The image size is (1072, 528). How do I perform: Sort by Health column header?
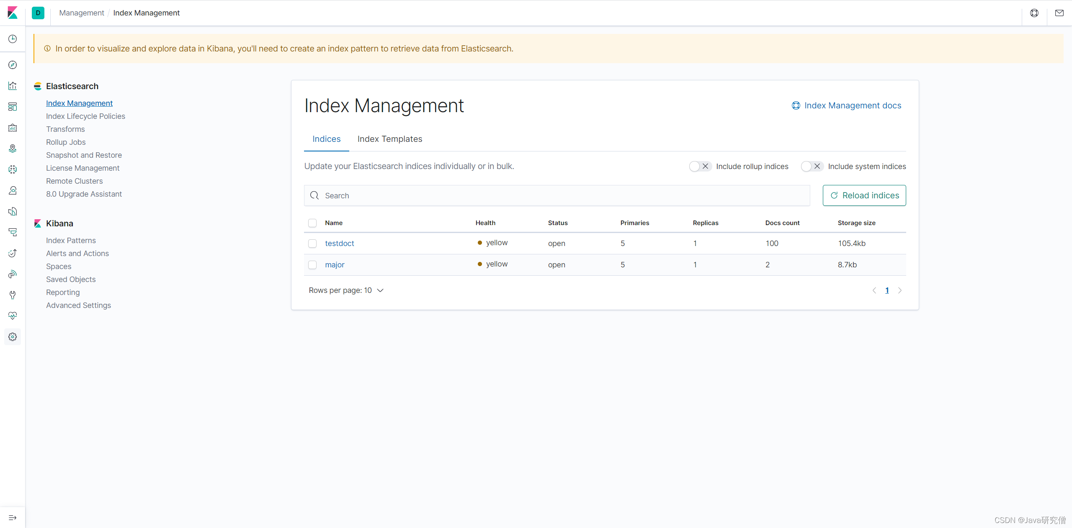pyautogui.click(x=485, y=223)
